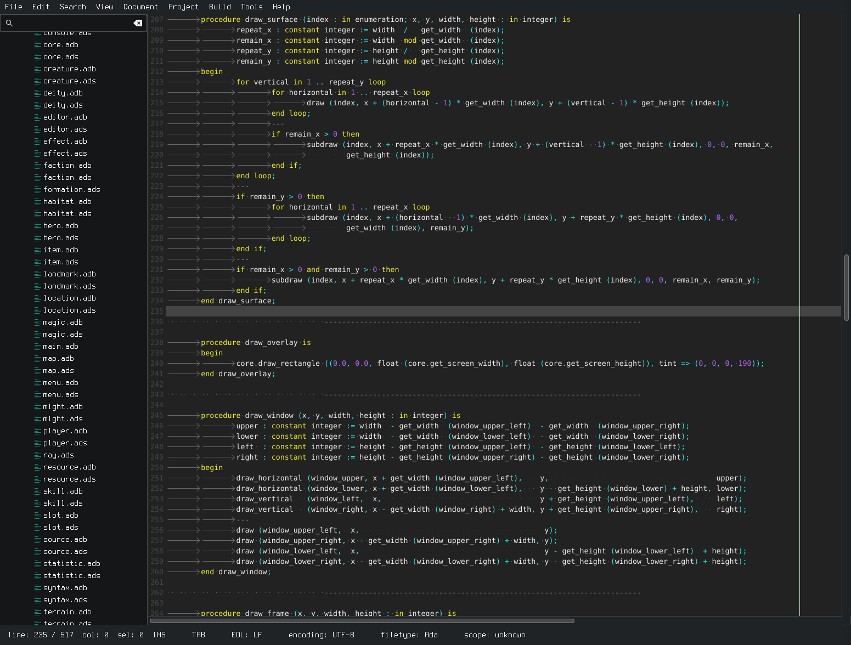Click the vertical scrollbar of the editor
Screen dimensions: 851x645
click(846, 287)
